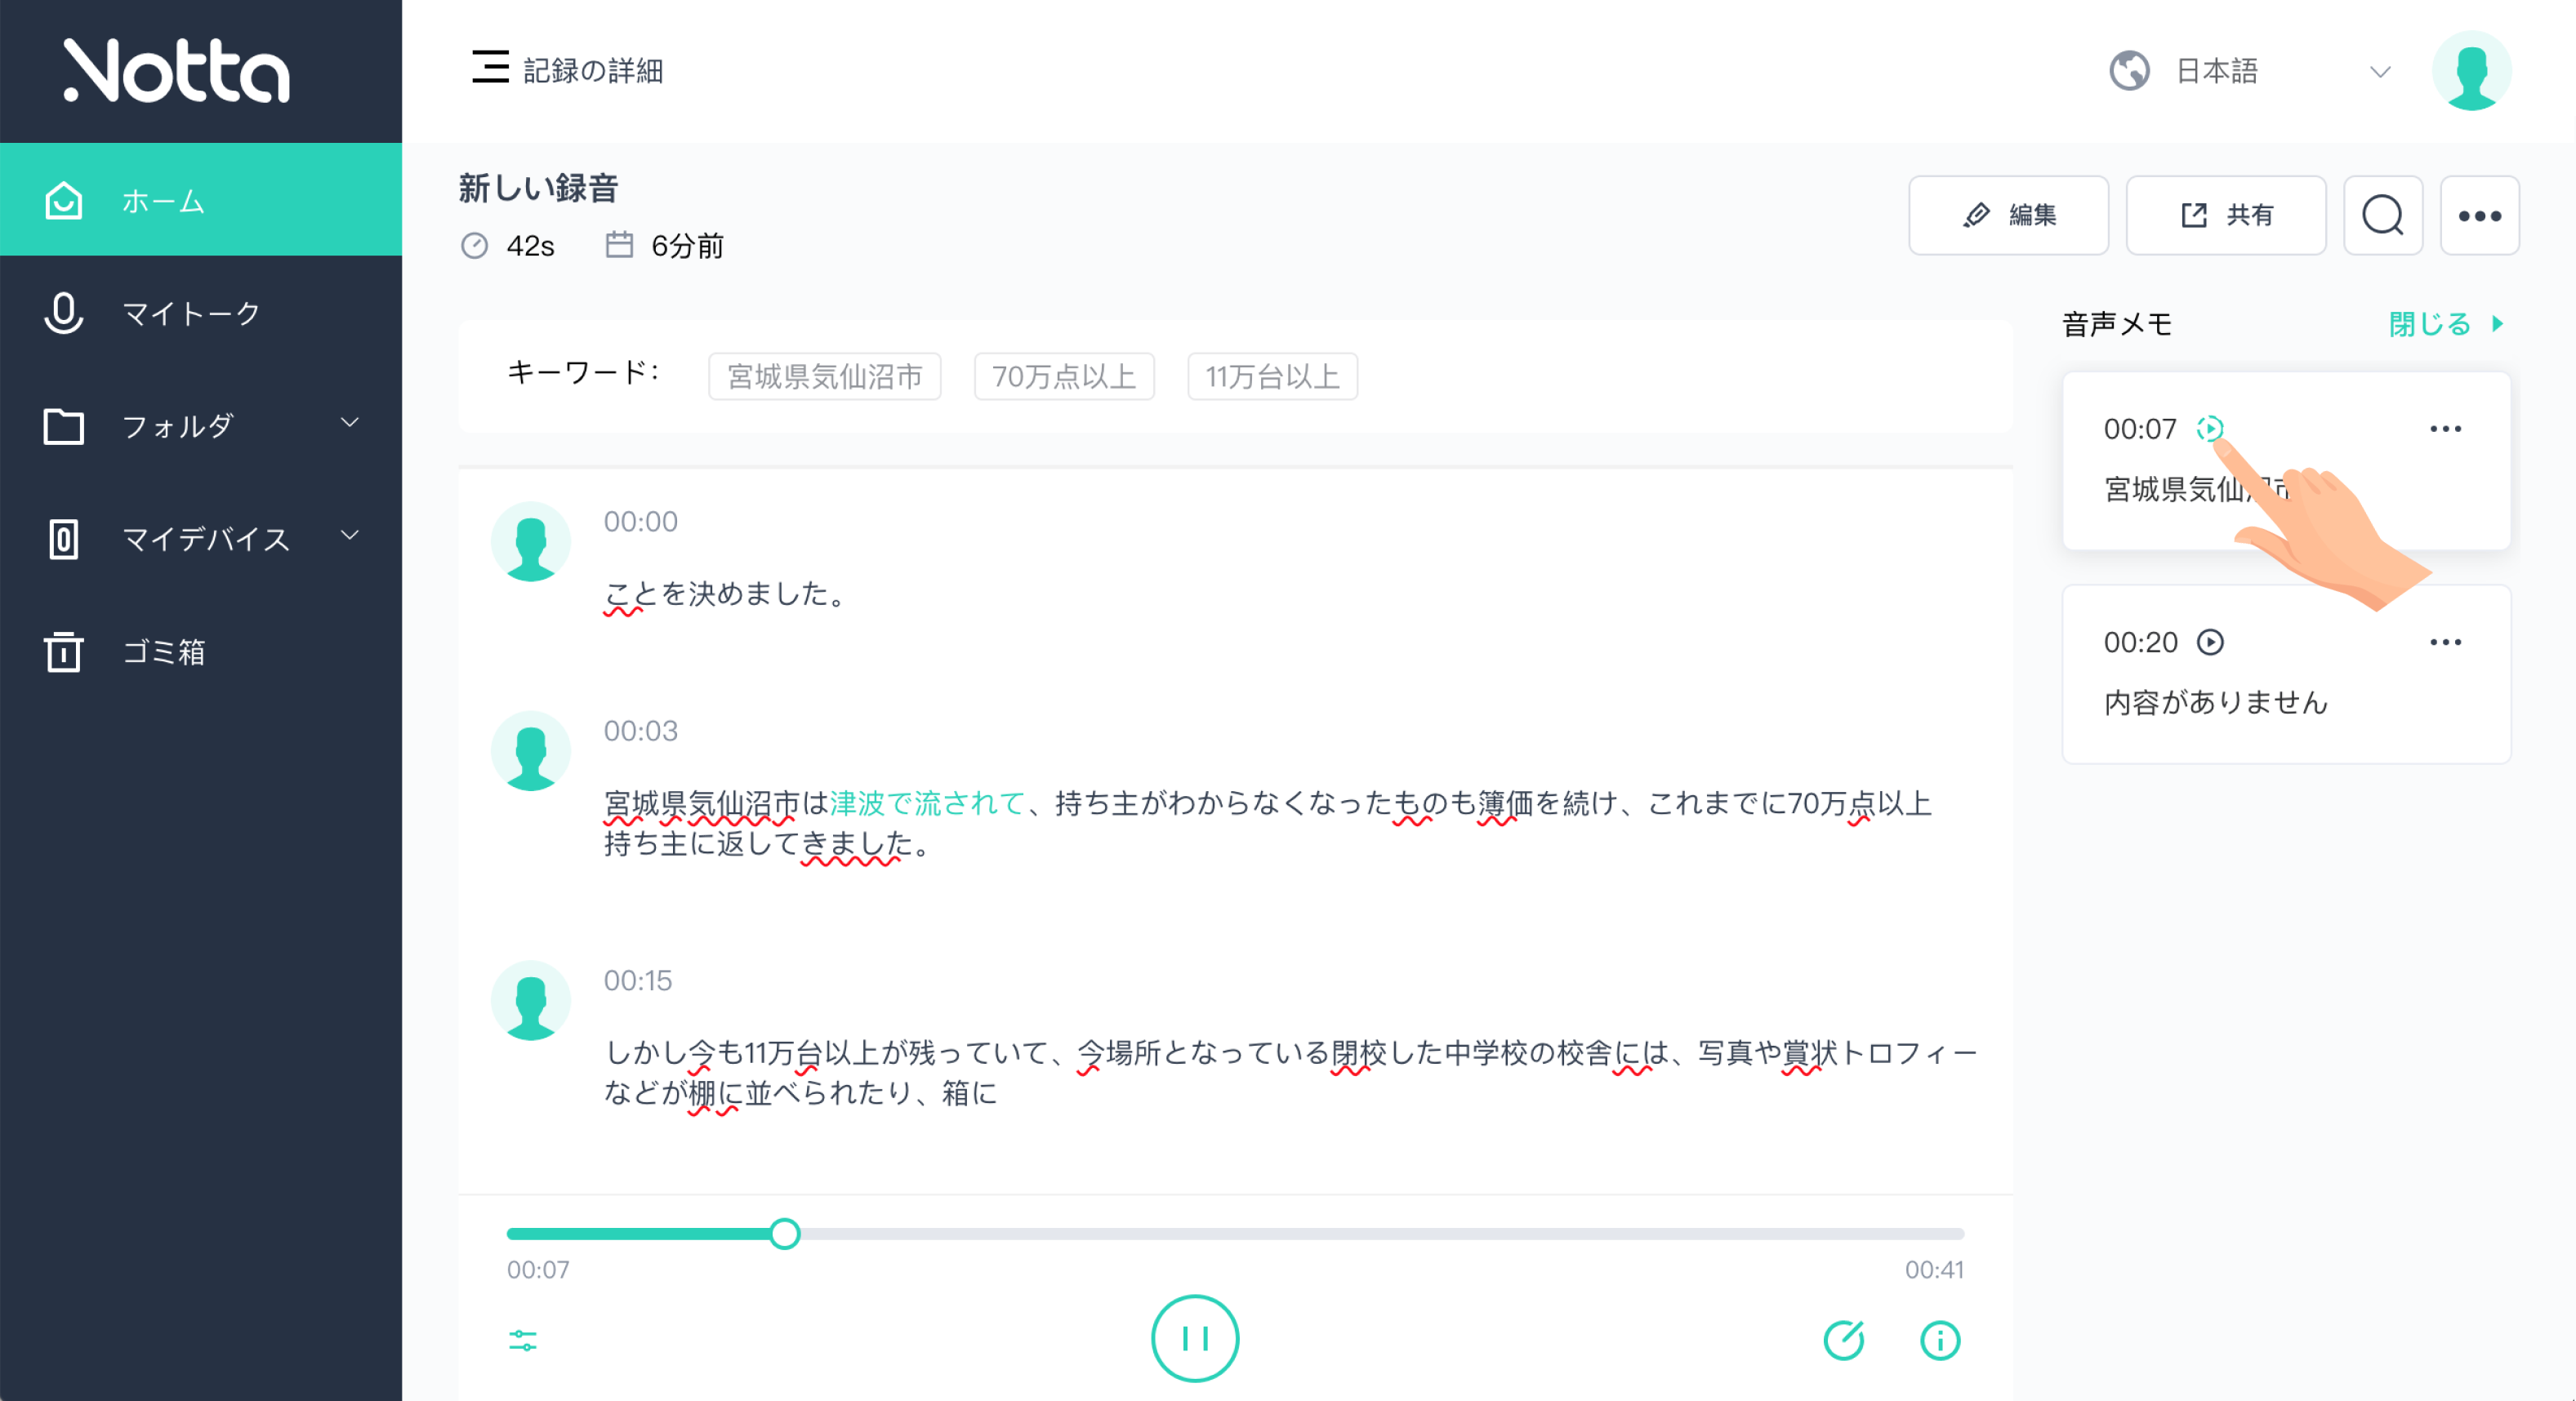Viewport: 2576px width, 1401px height.
Task: Open more options with the three-dot icon
Action: [x=2479, y=215]
